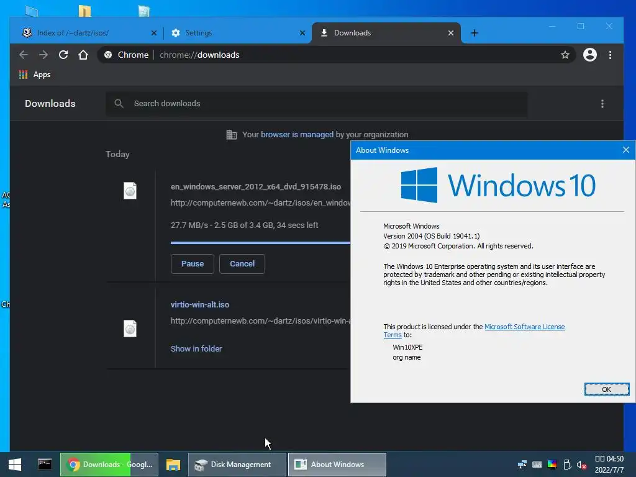The image size is (636, 477).
Task: Click the chrome://downloads address bar
Action: [x=337, y=55]
